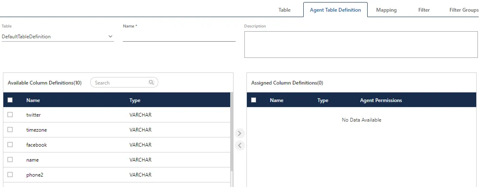The width and height of the screenshot is (480, 187).
Task: Click Name header in assigned columns
Action: click(x=277, y=100)
